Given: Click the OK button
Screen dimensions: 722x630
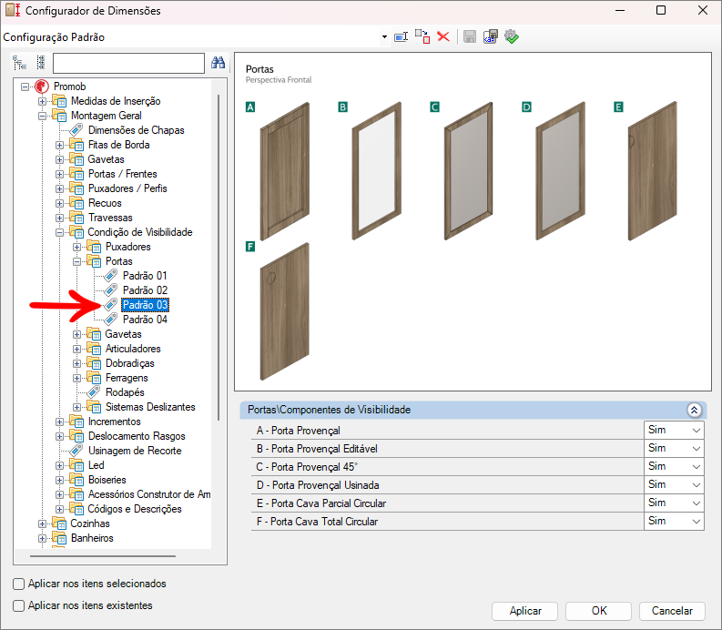Looking at the screenshot, I should (598, 611).
